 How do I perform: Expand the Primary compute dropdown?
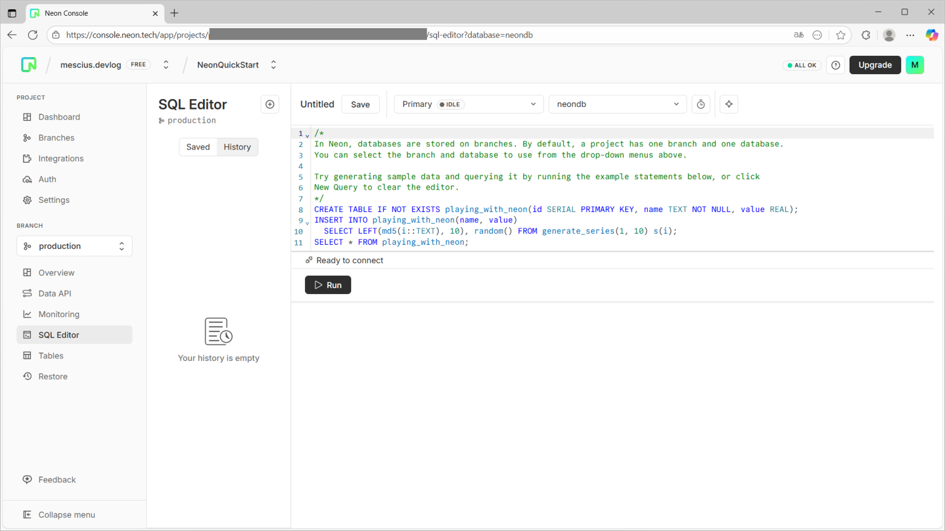click(x=469, y=104)
